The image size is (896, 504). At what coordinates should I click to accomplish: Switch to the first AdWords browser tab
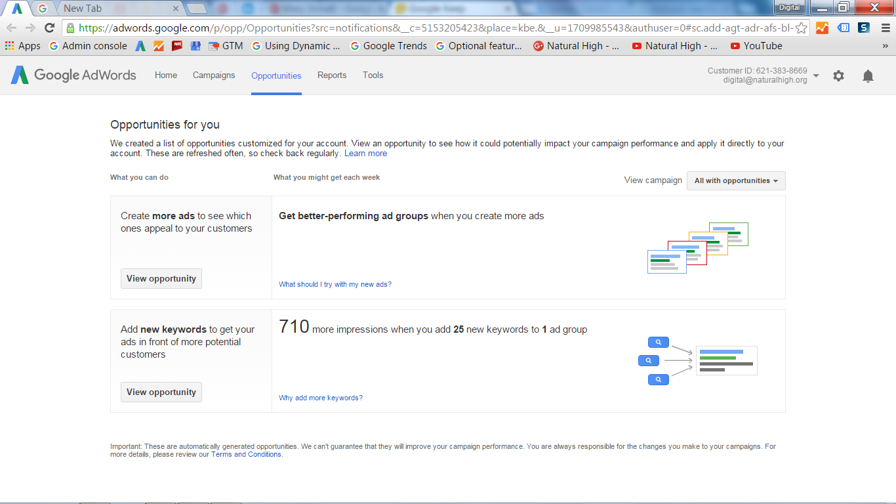(17, 9)
